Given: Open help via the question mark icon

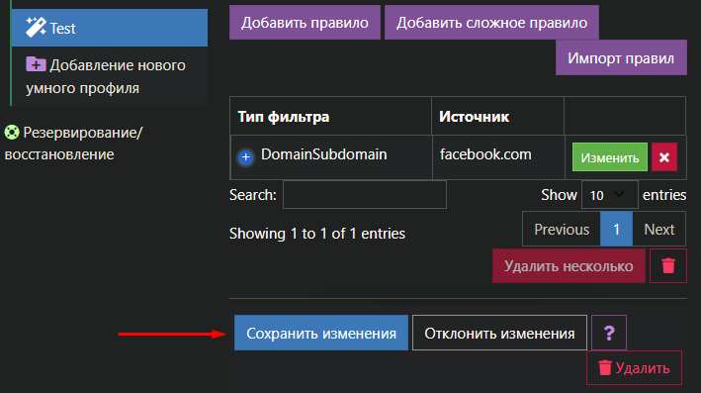Looking at the screenshot, I should click(608, 333).
